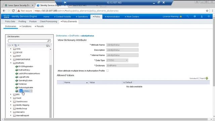This screenshot has width=215, height=121.
Task: Open the Context Visibility menu
Action: pyautogui.click(x=62, y=16)
